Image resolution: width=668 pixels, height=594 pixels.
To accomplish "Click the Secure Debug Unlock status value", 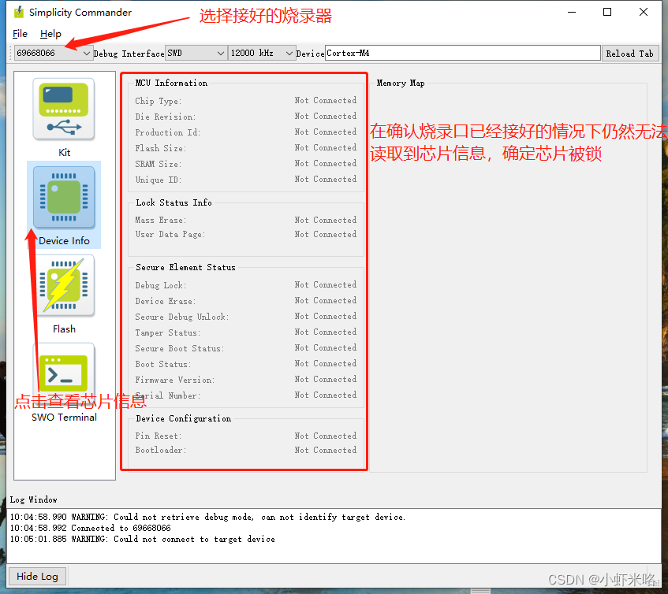I will tap(326, 316).
